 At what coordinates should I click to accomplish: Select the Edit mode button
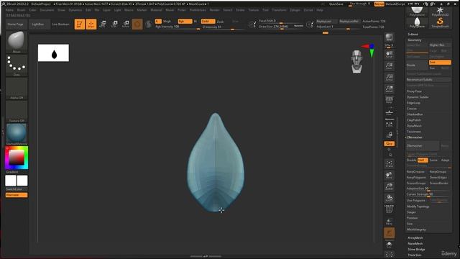point(80,24)
